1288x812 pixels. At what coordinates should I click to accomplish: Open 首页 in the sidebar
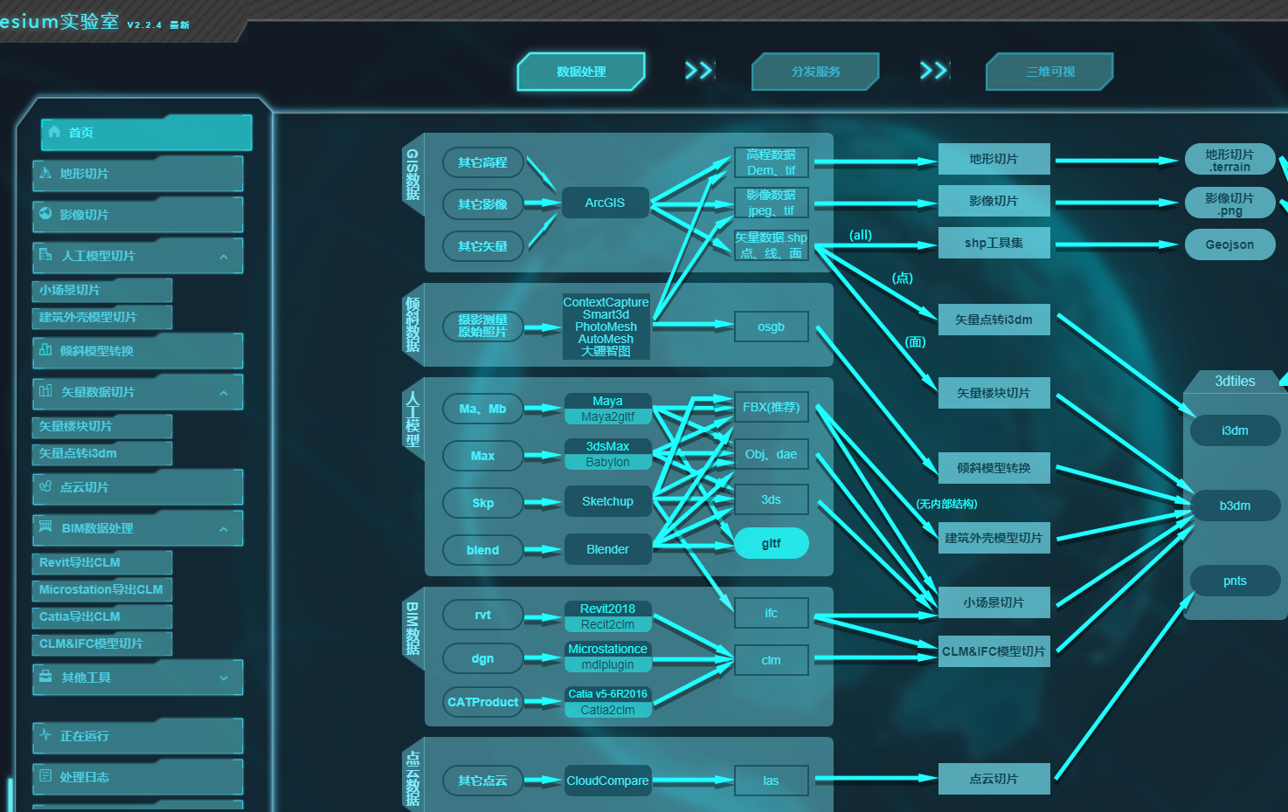point(146,133)
